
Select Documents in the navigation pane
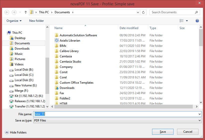(24, 43)
